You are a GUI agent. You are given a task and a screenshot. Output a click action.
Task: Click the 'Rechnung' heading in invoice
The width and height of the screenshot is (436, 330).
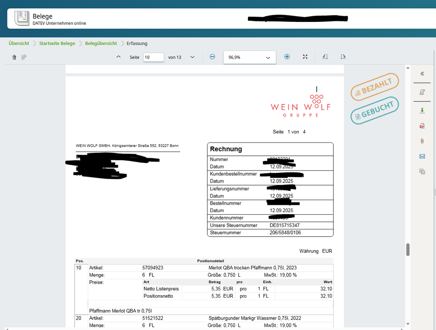pyautogui.click(x=226, y=149)
